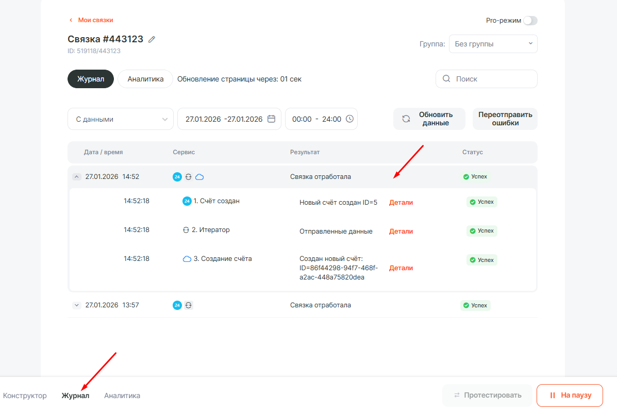
Task: Collapse the 27.01.2026 14:52 log entry
Action: [77, 177]
